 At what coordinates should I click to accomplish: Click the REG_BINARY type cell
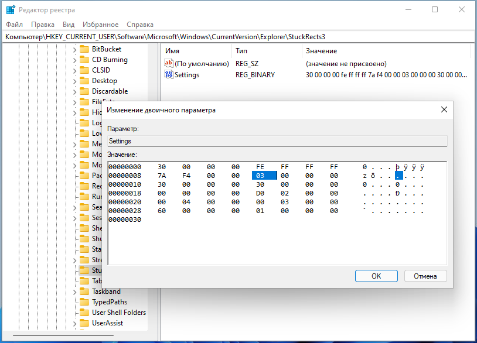255,75
